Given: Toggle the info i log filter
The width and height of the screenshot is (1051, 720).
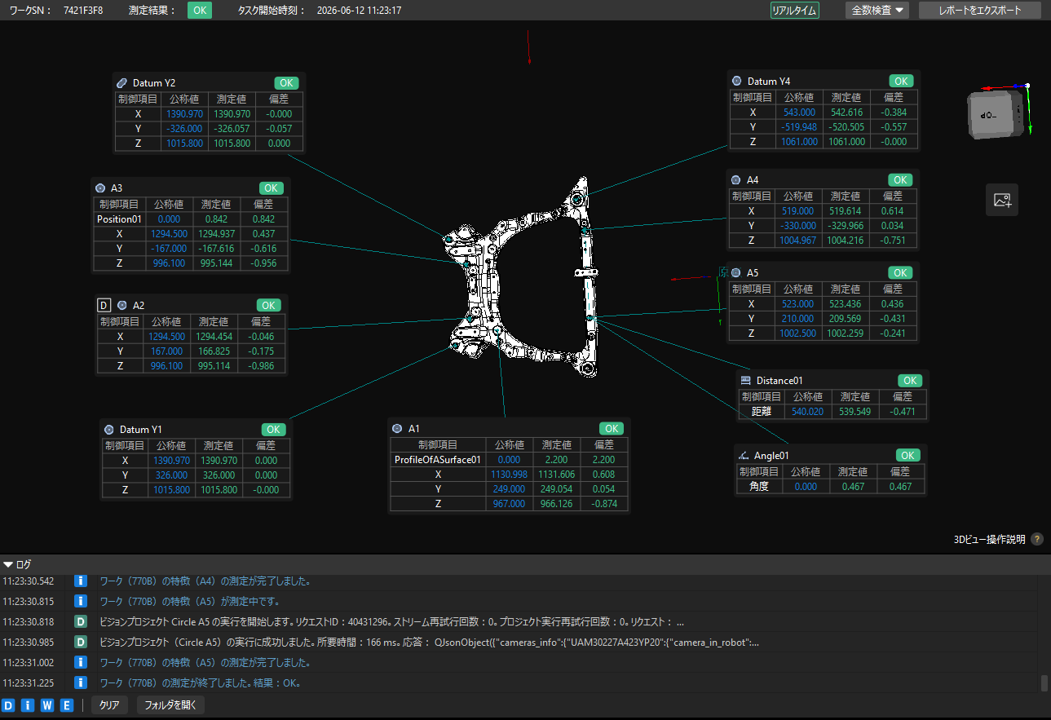Looking at the screenshot, I should [29, 705].
